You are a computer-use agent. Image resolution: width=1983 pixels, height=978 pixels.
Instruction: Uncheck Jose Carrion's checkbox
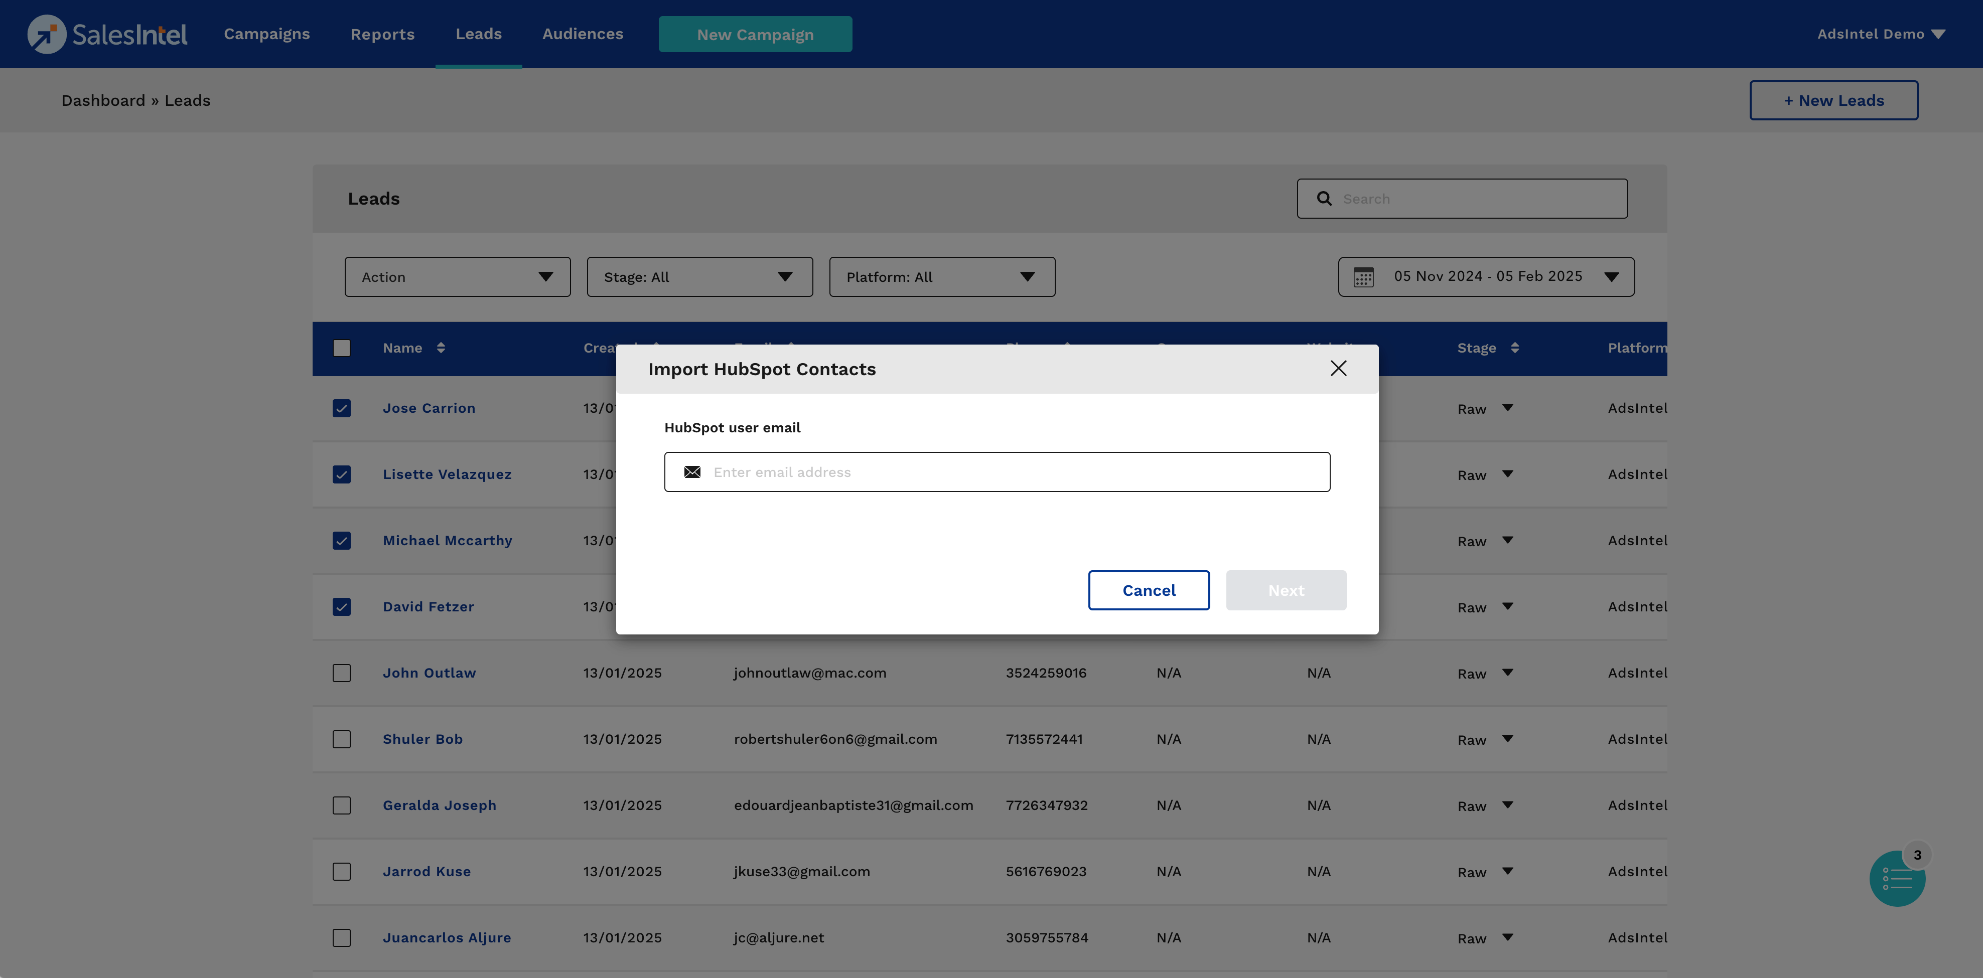(x=342, y=409)
